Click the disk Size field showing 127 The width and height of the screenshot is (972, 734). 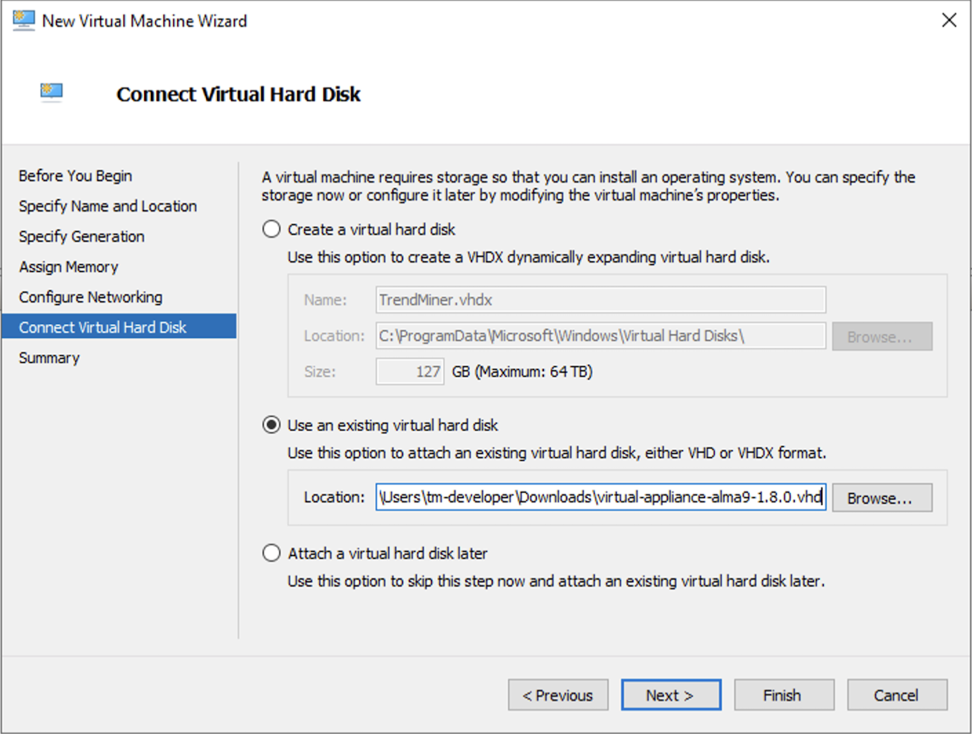click(x=409, y=371)
